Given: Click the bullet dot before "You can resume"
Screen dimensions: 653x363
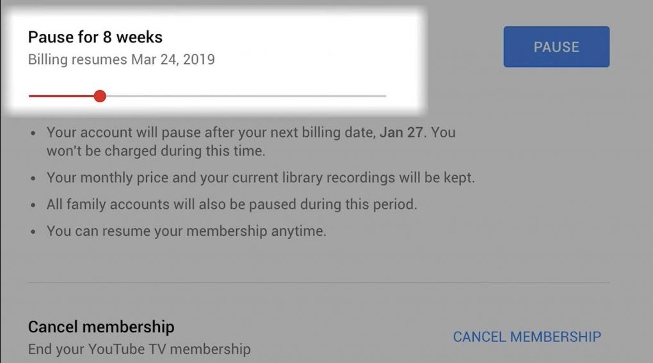Looking at the screenshot, I should point(34,231).
